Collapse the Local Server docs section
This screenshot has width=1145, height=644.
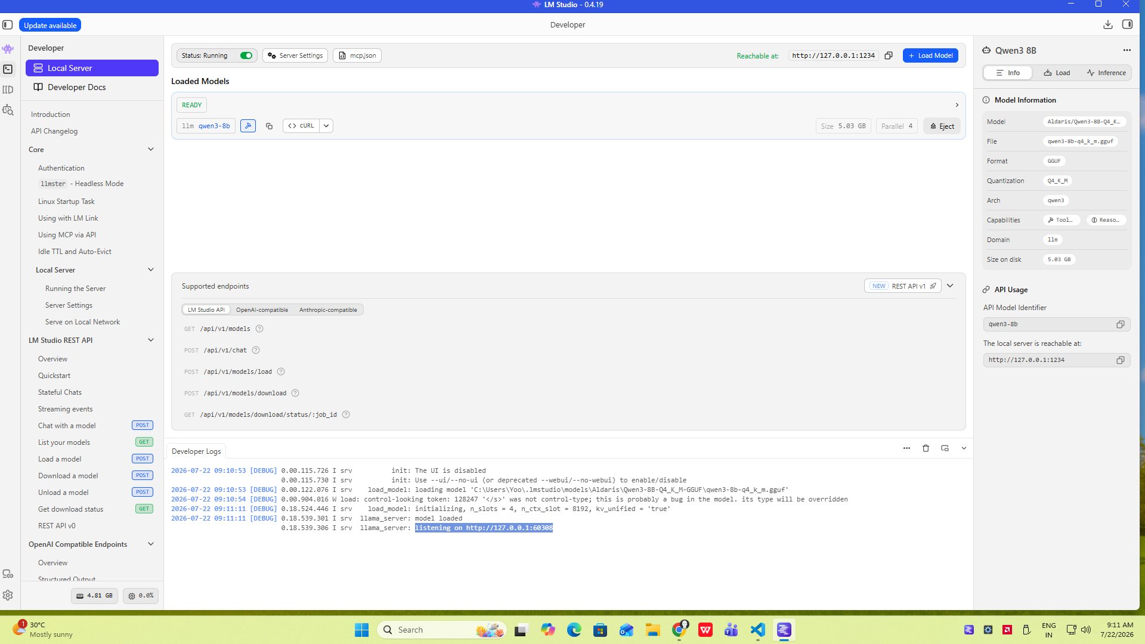(x=151, y=270)
